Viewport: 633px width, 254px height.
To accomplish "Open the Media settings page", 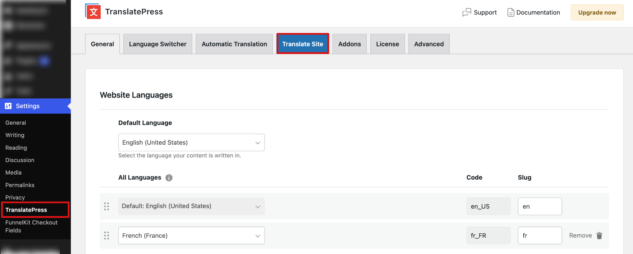I will pos(14,173).
